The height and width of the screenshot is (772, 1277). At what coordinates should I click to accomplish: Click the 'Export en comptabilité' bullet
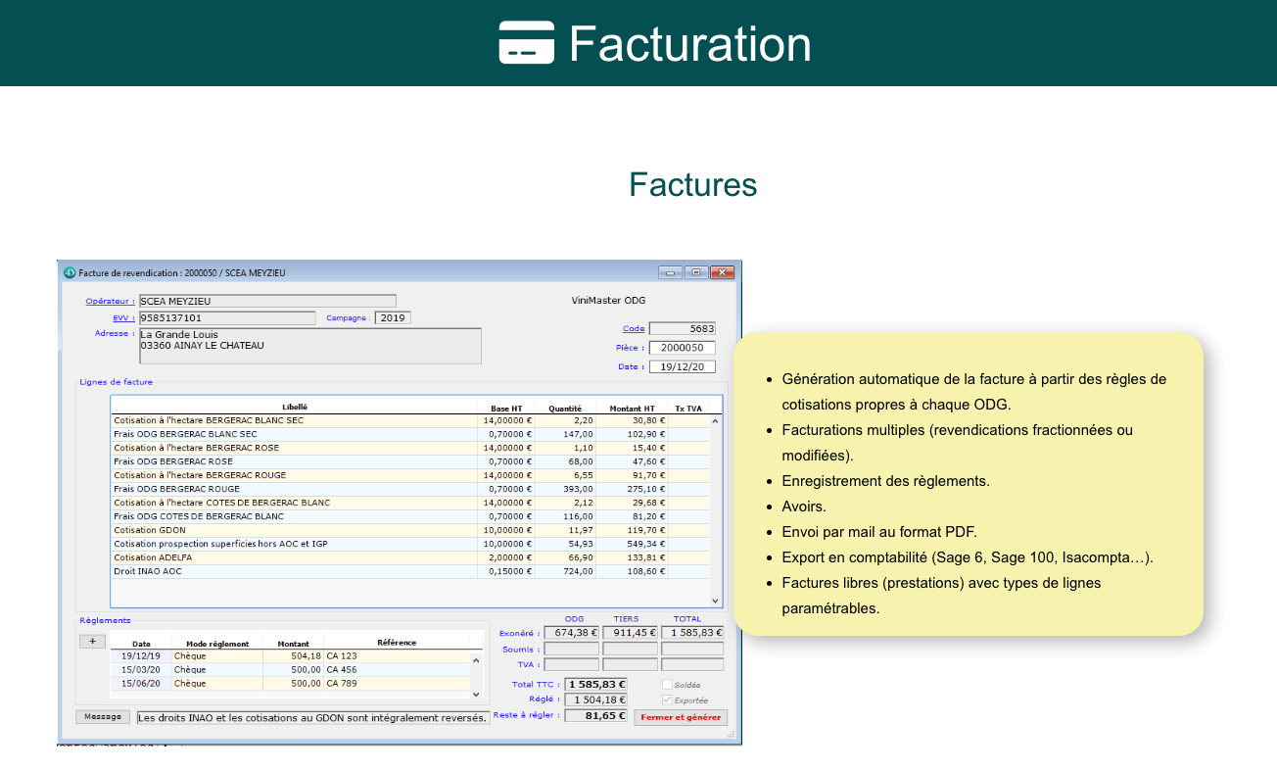coord(968,557)
